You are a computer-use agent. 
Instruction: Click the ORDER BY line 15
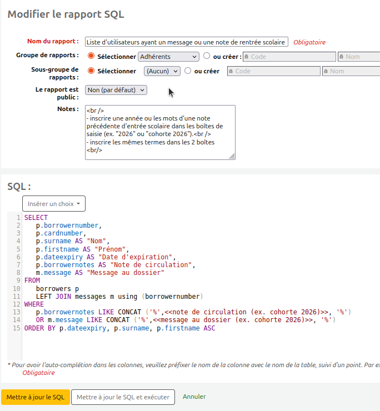point(119,328)
